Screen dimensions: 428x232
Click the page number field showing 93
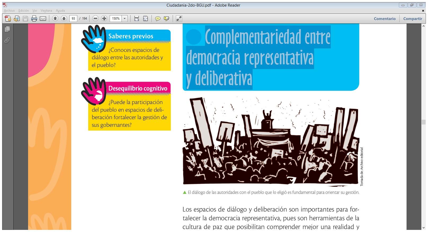[73, 19]
